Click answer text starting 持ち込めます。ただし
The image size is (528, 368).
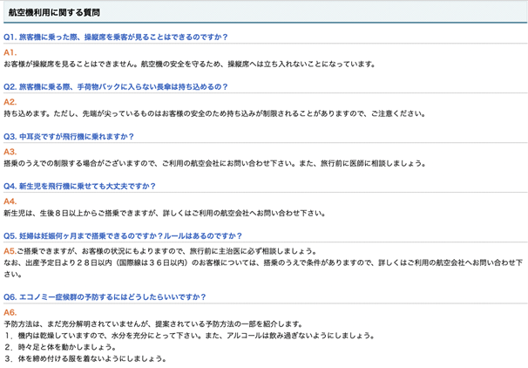tap(214, 113)
